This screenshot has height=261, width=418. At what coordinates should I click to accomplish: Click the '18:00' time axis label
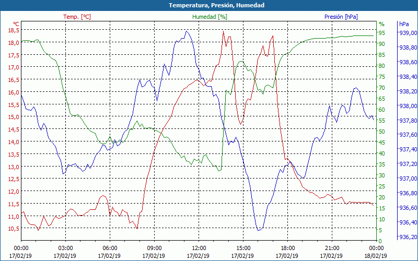287,248
